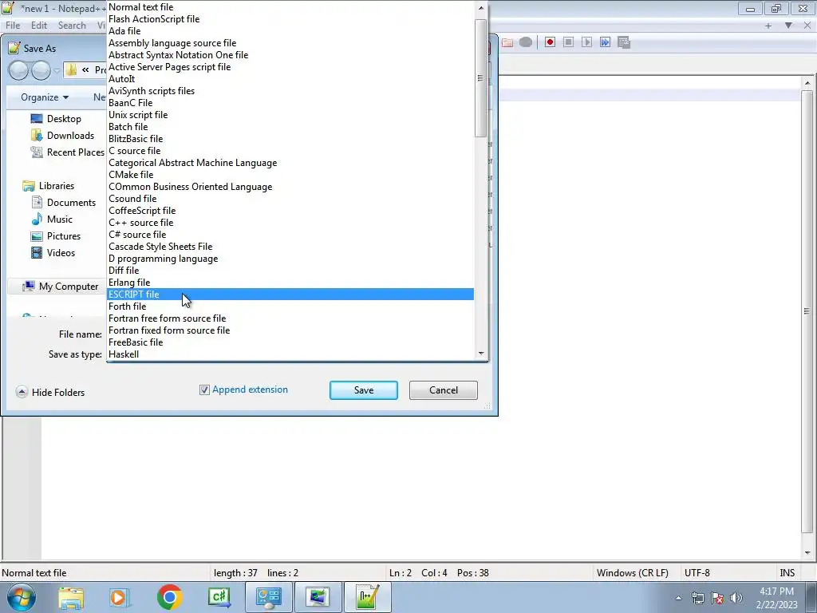The height and width of the screenshot is (613, 817).
Task: Click the Save button
Action: (x=364, y=390)
